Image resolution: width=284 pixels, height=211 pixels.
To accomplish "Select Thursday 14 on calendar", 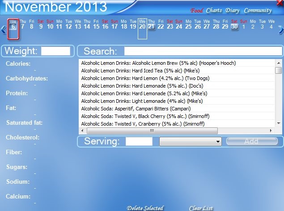I will (x=87, y=25).
